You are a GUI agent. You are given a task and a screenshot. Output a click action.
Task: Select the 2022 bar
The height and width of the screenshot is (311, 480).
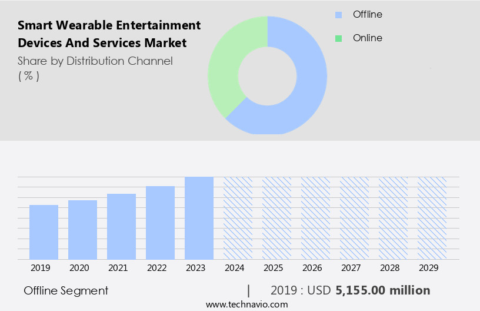(160, 223)
